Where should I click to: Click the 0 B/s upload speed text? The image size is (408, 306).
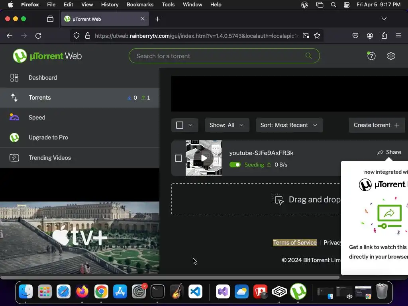(x=281, y=165)
